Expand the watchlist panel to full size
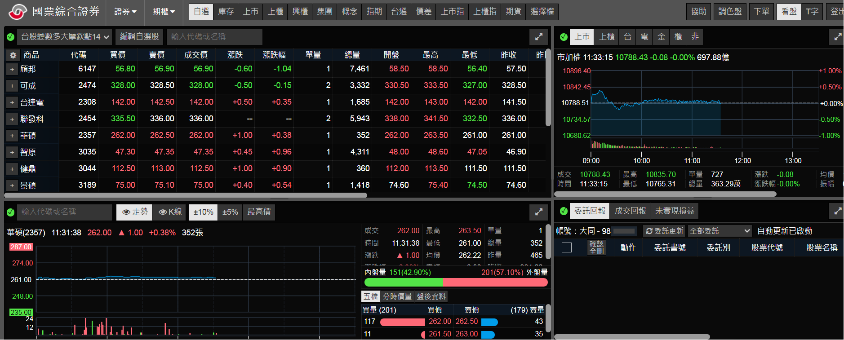This screenshot has width=844, height=340. pos(538,37)
